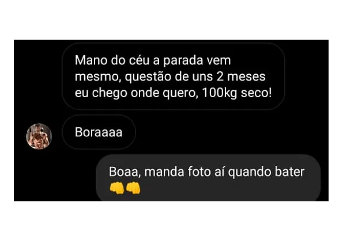Click the word "manda" in sent message

164,172
